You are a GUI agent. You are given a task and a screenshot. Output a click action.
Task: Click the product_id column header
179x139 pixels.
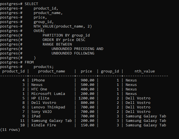tap(13, 71)
